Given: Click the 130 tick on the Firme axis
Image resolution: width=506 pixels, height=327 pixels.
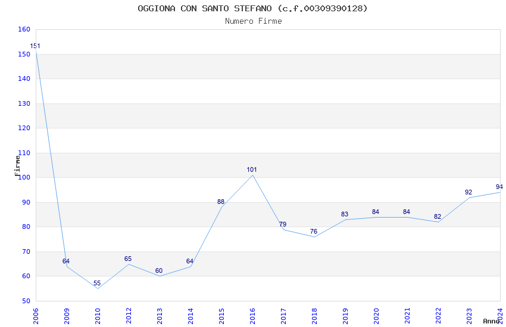Looking at the screenshot, I should [x=24, y=103].
